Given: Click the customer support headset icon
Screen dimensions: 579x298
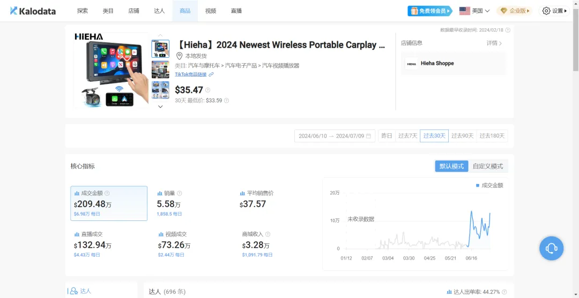Looking at the screenshot, I should tap(551, 248).
